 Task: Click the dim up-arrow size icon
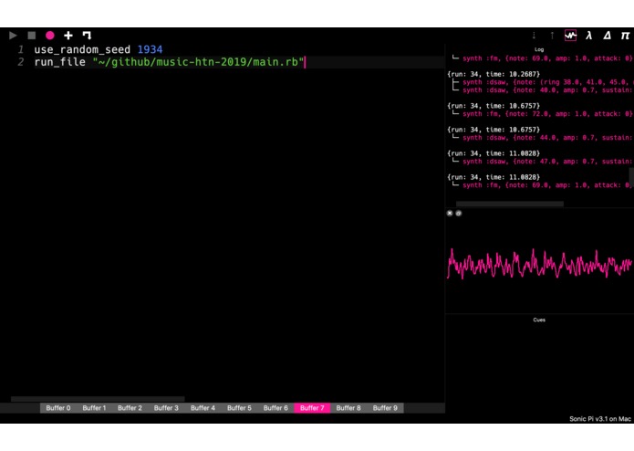552,36
